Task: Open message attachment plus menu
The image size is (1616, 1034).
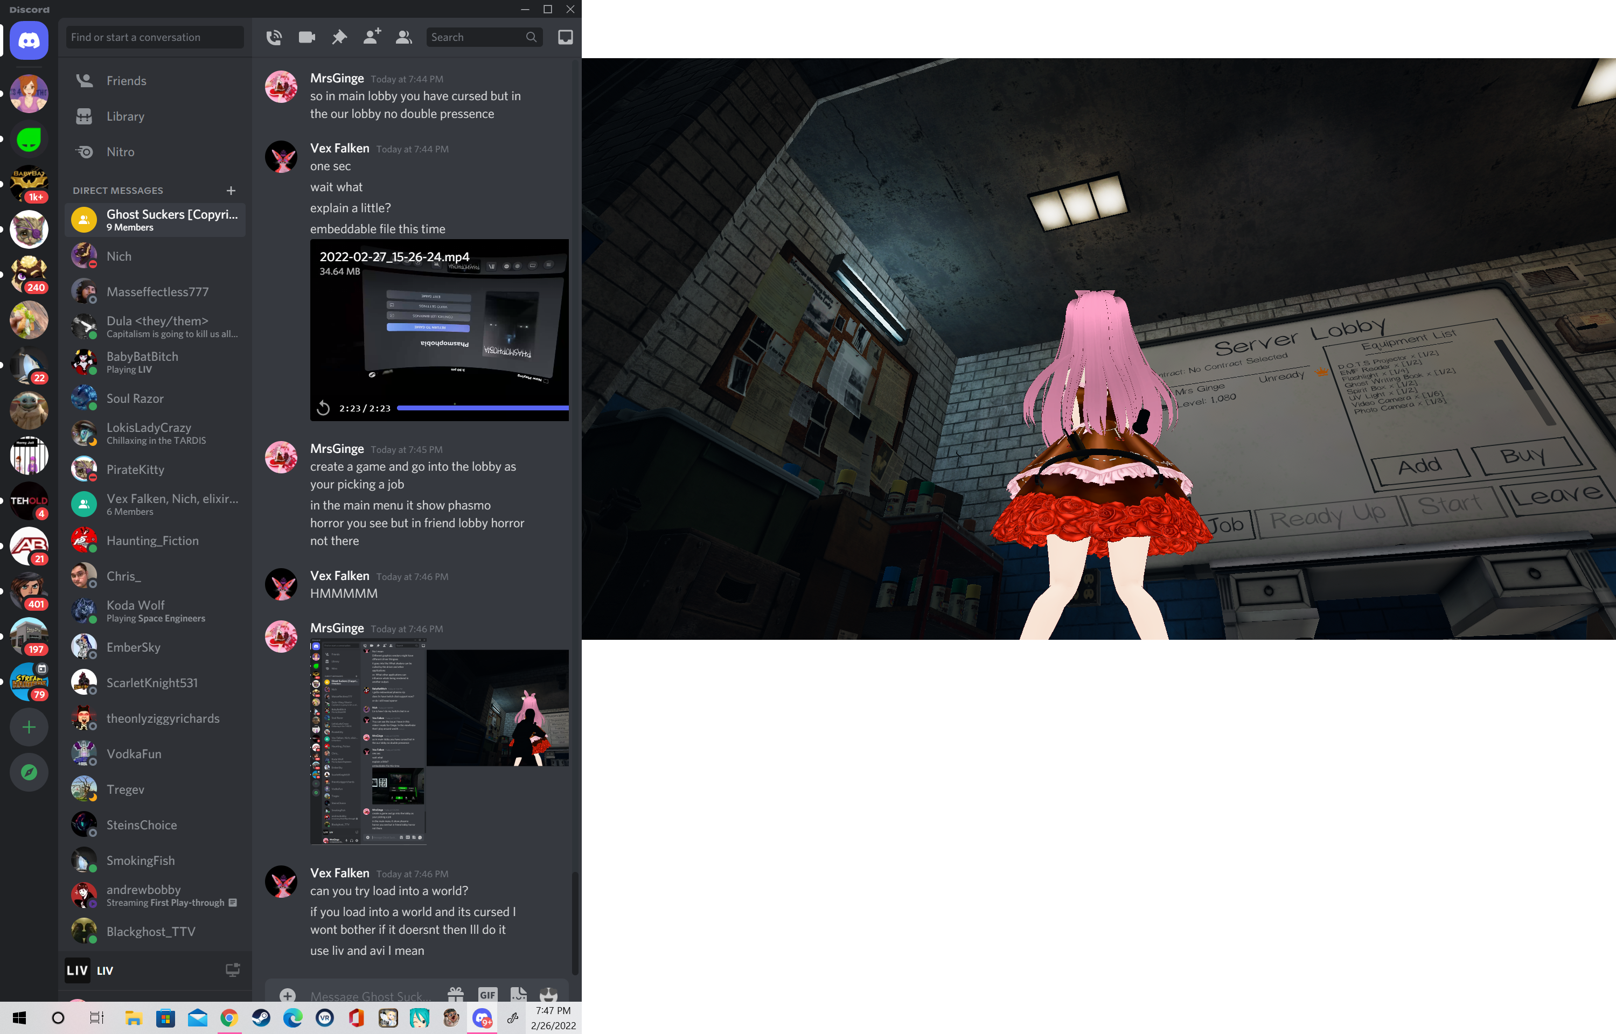Action: (288, 995)
